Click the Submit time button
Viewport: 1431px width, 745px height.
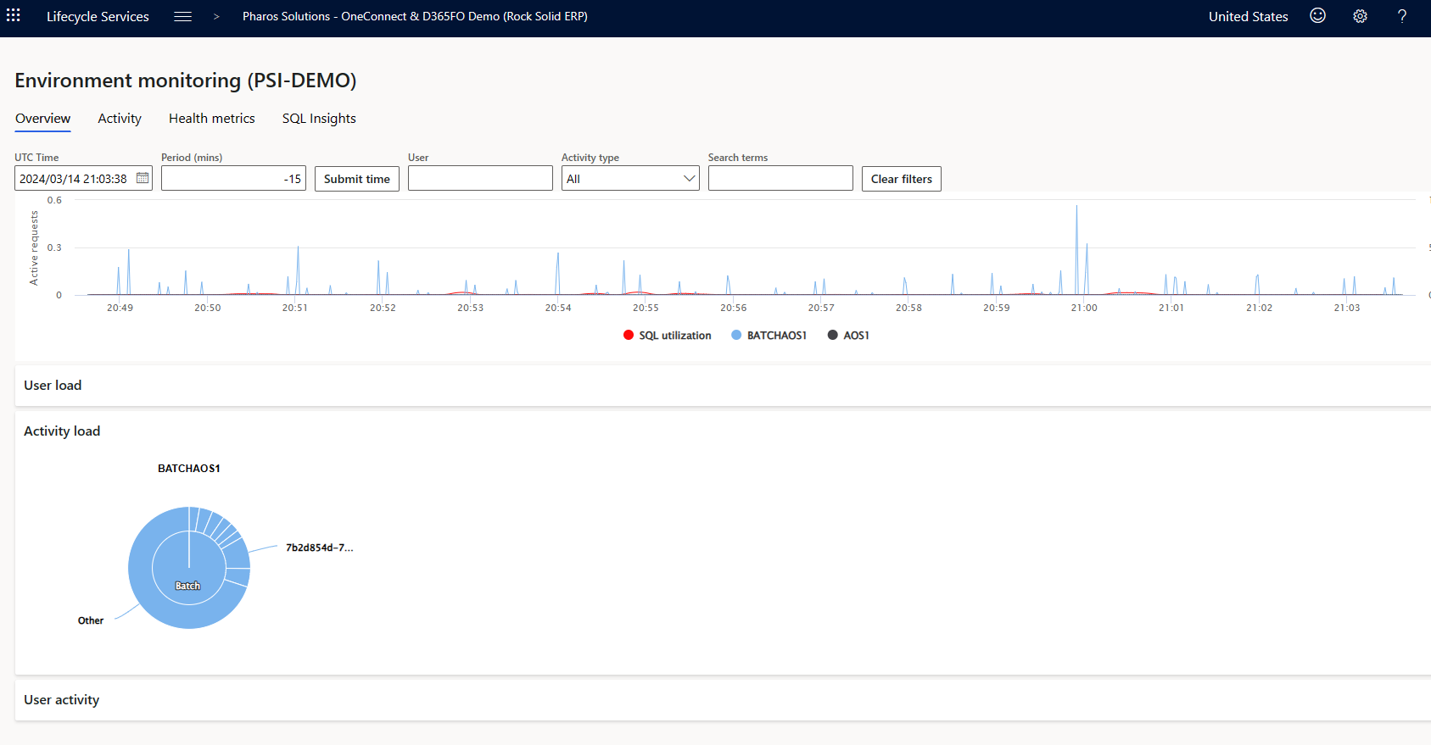(357, 179)
